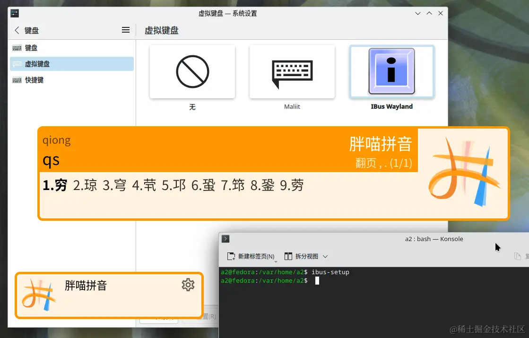Image resolution: width=529 pixels, height=338 pixels.
Task: Click the terminal icon on the Konsole tab
Action: [225, 239]
